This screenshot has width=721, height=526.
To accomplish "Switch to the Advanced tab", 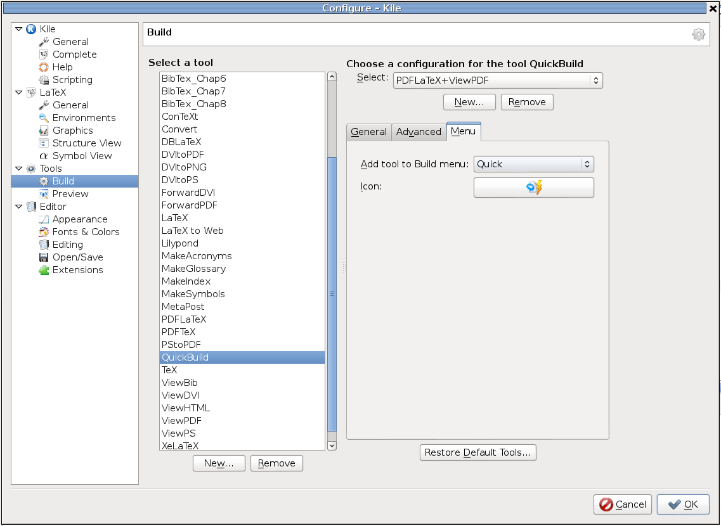I will click(419, 132).
